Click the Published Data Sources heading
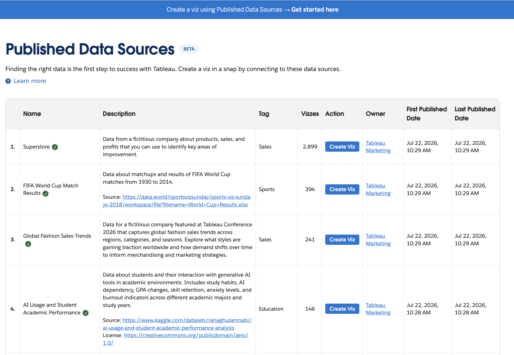The width and height of the screenshot is (514, 355). click(90, 49)
